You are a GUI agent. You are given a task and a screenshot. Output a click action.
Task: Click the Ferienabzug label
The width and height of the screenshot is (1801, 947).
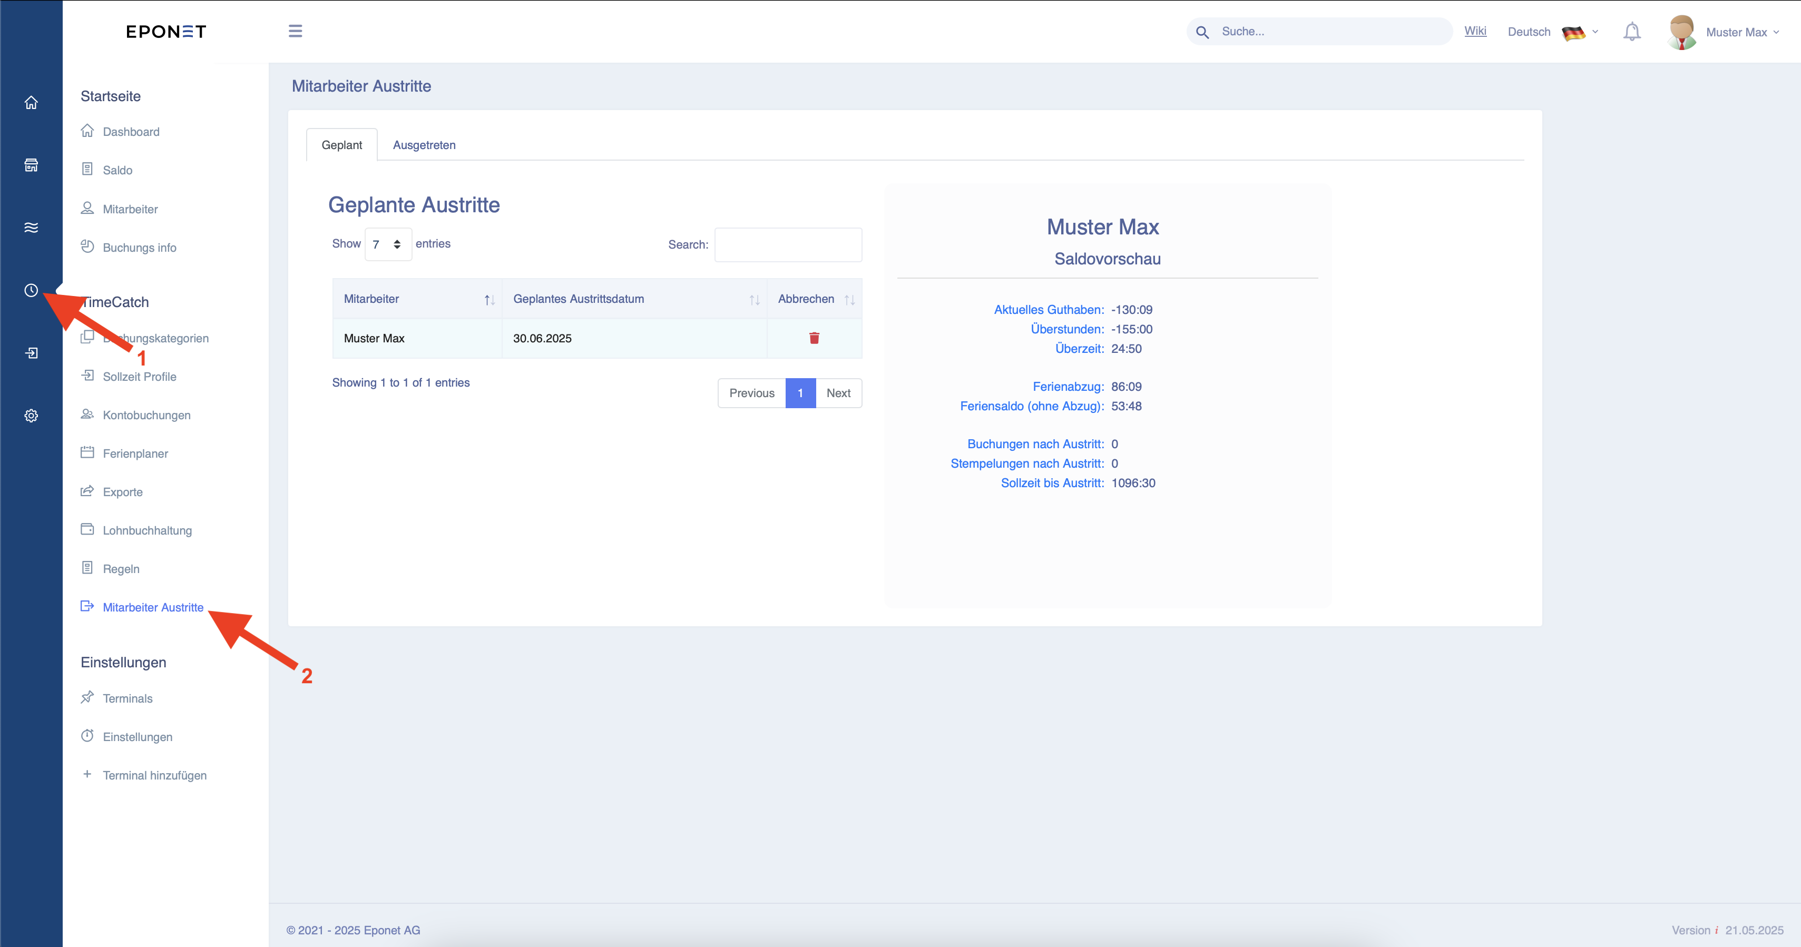(x=1068, y=387)
